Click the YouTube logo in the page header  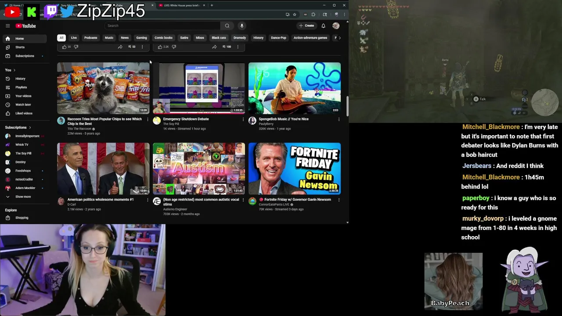[26, 26]
